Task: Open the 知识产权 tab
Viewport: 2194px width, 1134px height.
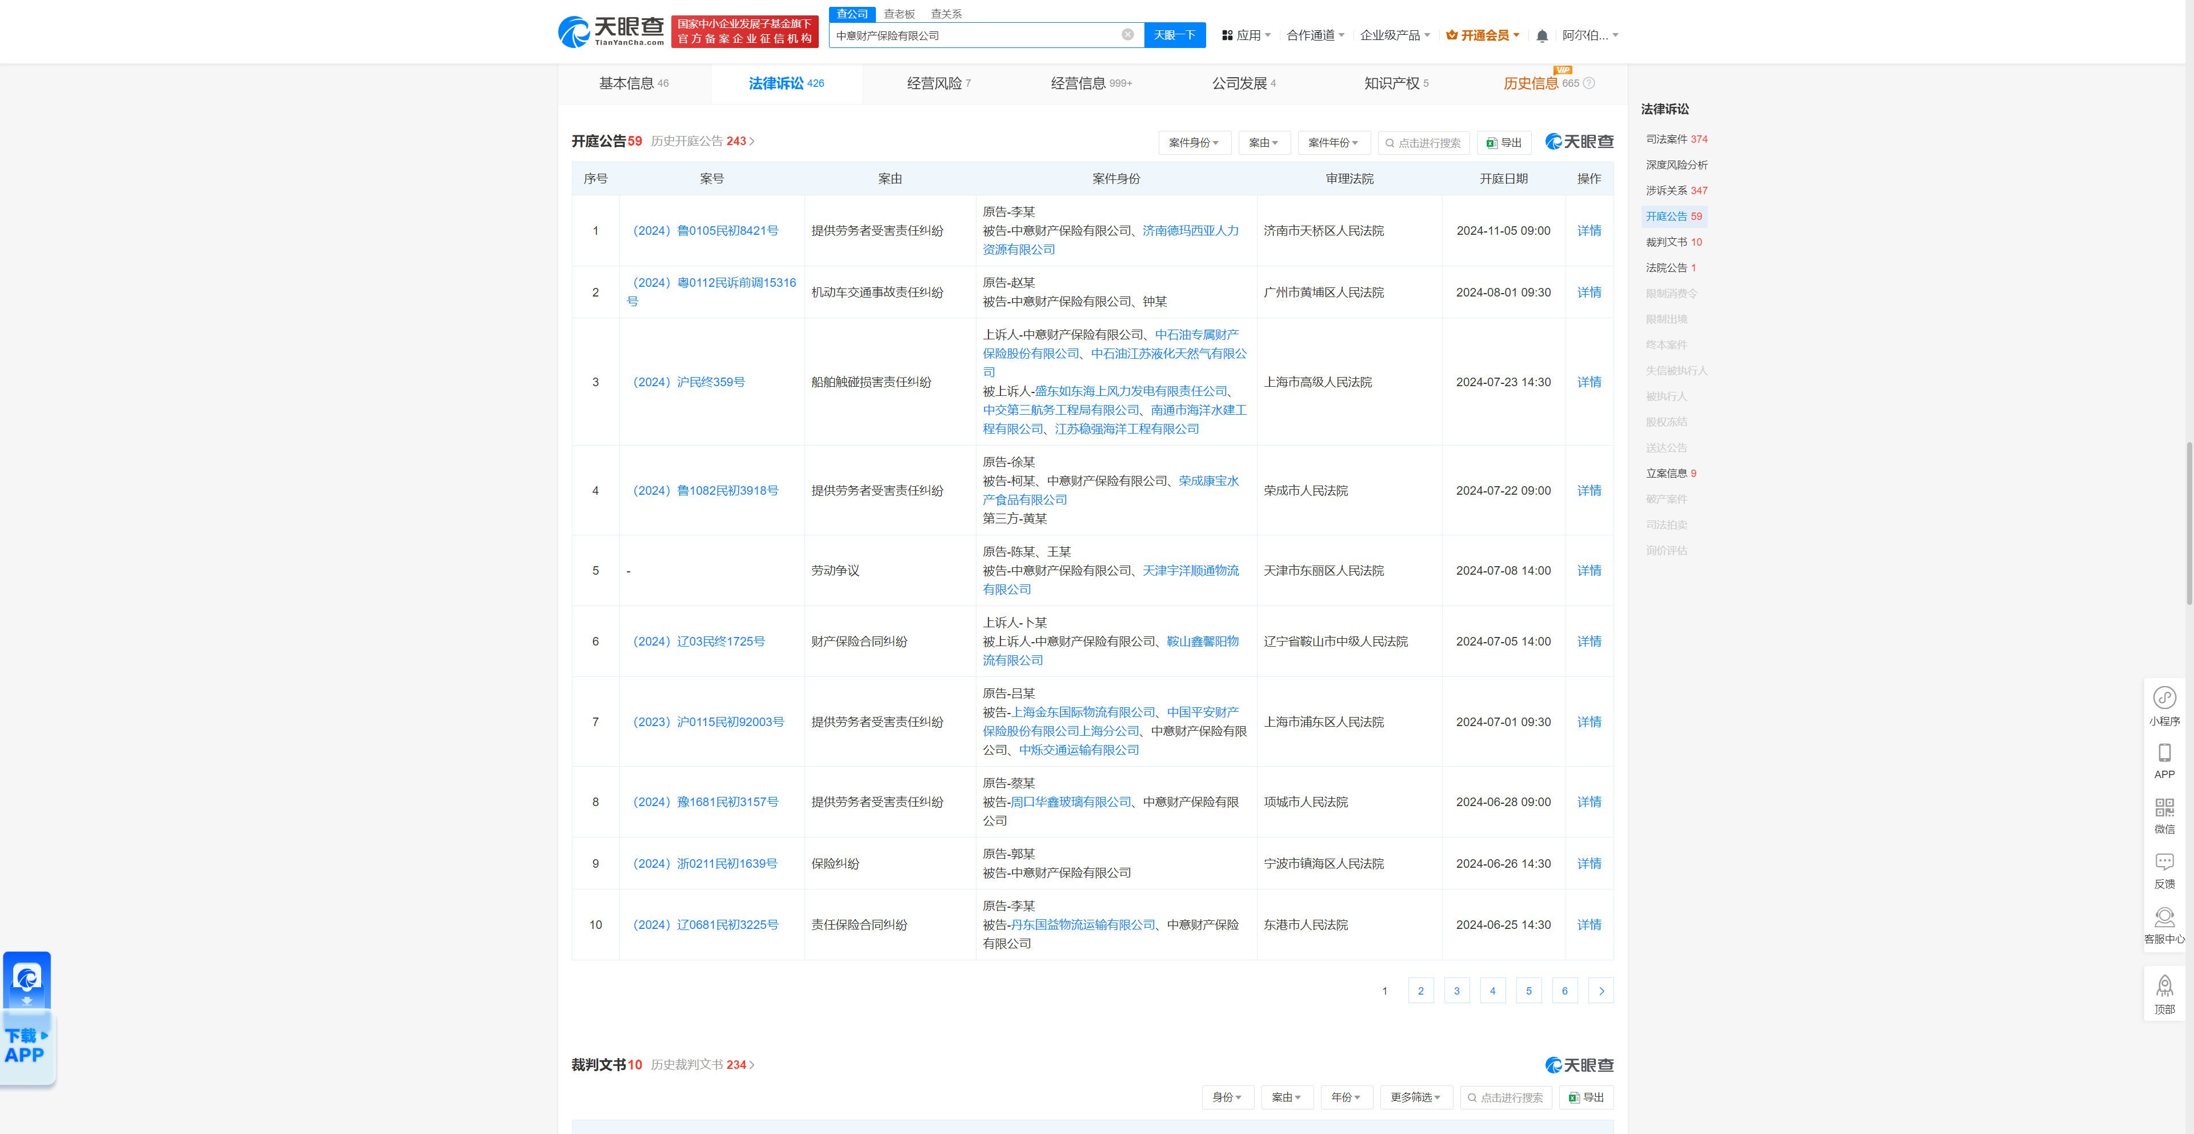Action: (1396, 83)
